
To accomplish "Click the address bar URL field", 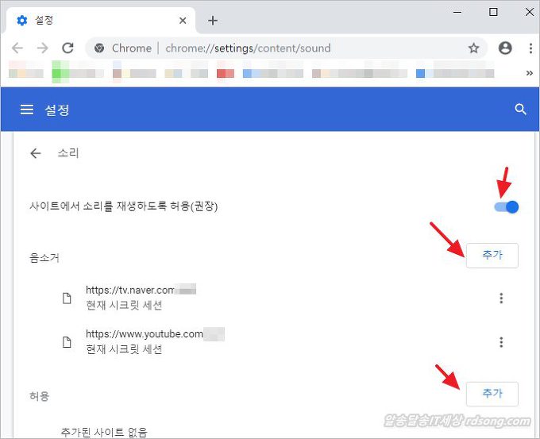I will pyautogui.click(x=310, y=48).
